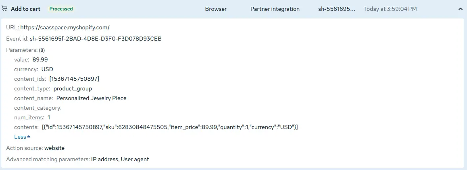Viewport: 467px width, 170px height.
Task: Click the Processed status badge
Action: coord(61,9)
